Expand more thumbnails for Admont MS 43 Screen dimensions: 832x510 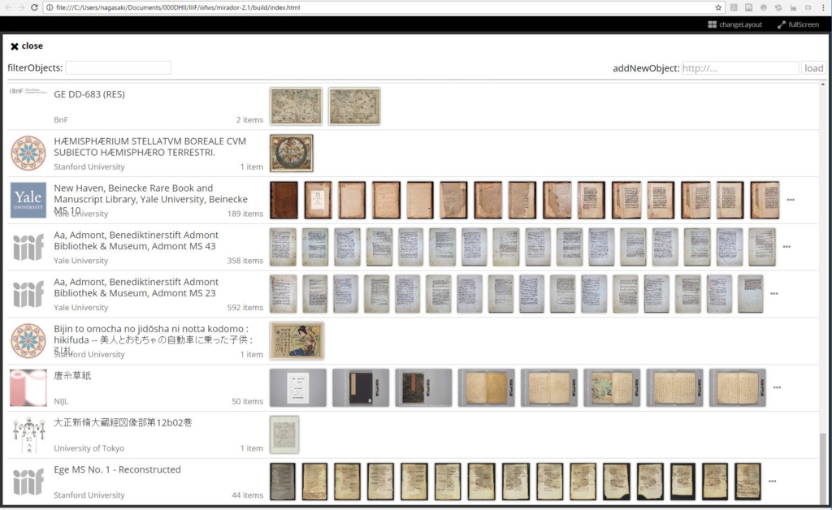[x=786, y=247]
